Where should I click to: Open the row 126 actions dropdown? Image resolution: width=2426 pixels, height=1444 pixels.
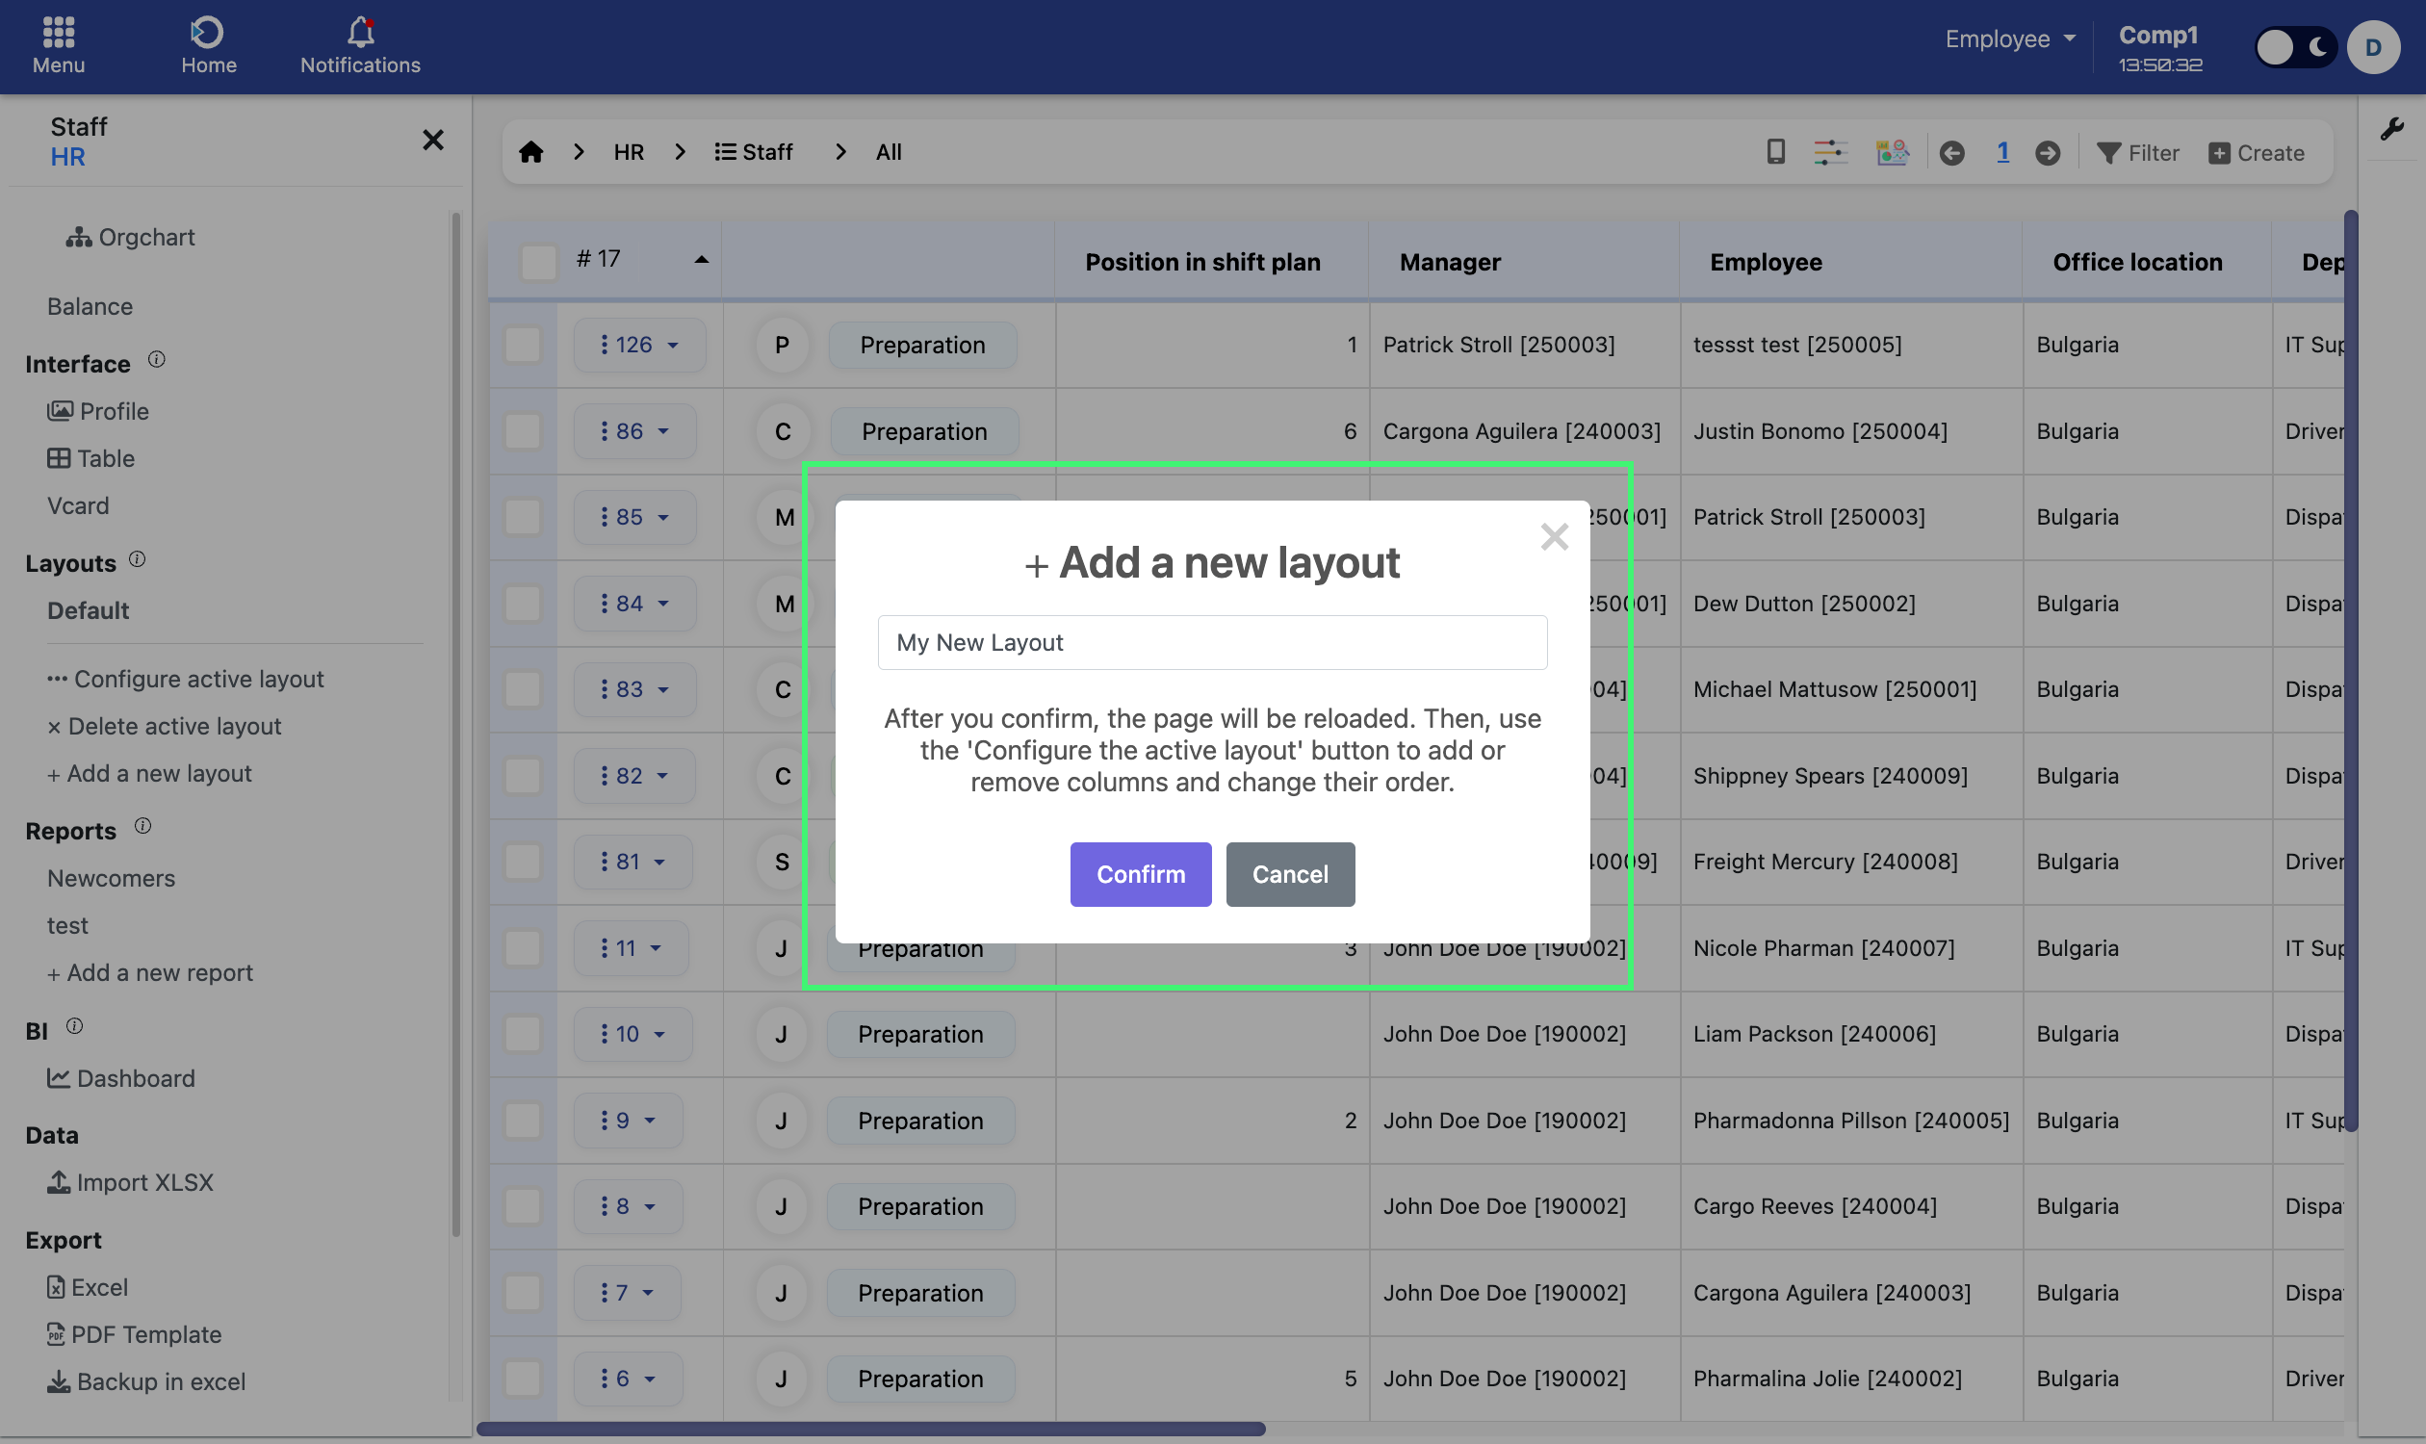coord(639,345)
